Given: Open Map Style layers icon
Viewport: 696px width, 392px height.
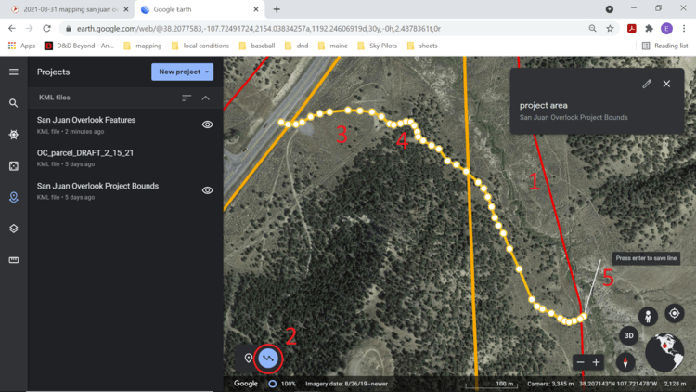Looking at the screenshot, I should pyautogui.click(x=14, y=229).
